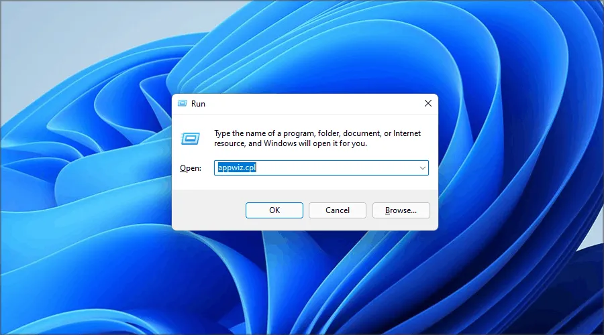
Task: Click desktop wallpaper left of the Run dialog
Action: pyautogui.click(x=87, y=167)
